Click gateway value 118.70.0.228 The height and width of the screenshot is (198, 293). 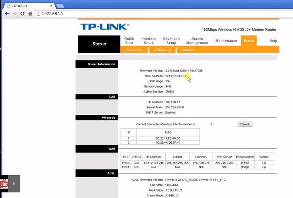pyautogui.click(x=201, y=163)
